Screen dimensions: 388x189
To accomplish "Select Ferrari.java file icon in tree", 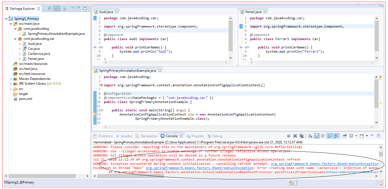I will click(25, 59).
